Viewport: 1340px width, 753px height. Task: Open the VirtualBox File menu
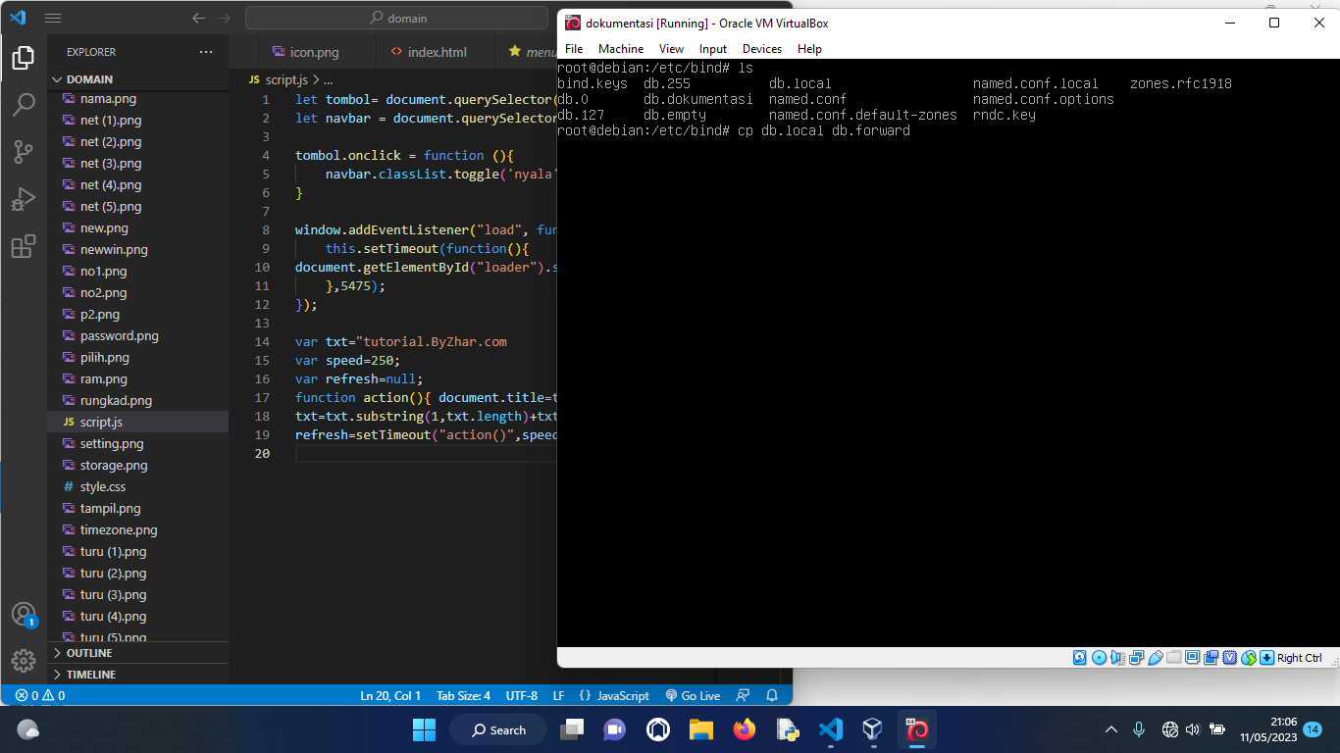574,48
